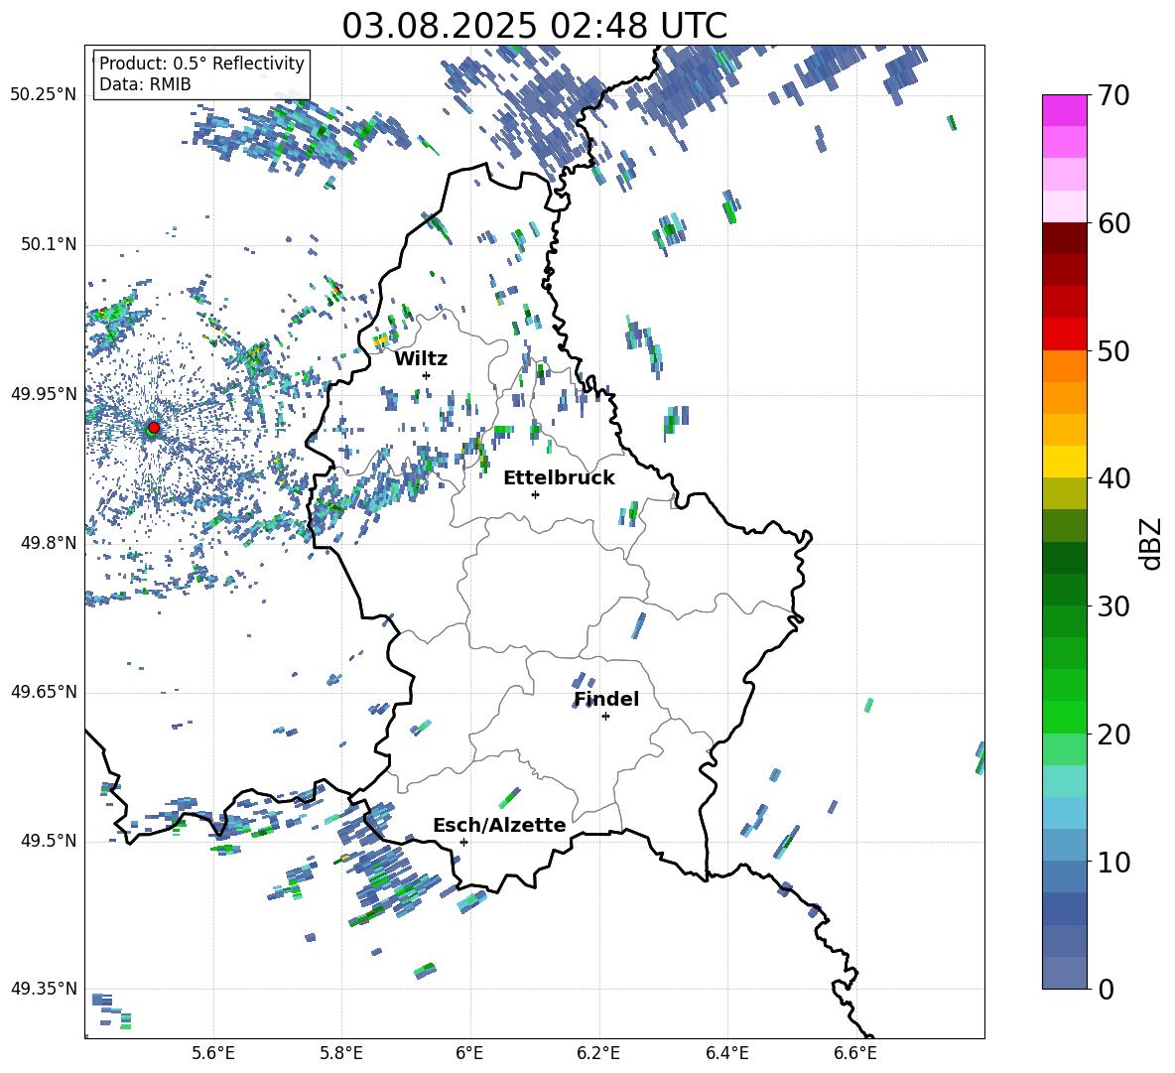Click the 6.2°E longitude label
Image resolution: width=1175 pixels, height=1073 pixels.
coord(598,1053)
